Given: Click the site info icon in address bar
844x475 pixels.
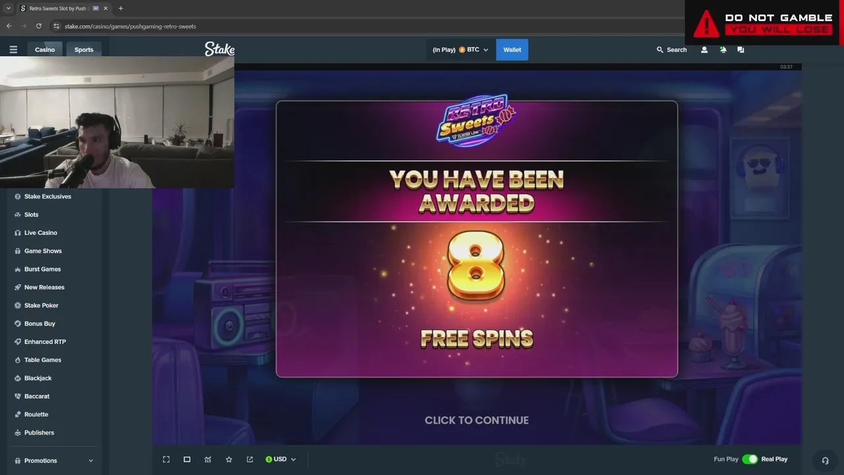Looking at the screenshot, I should click(x=57, y=26).
